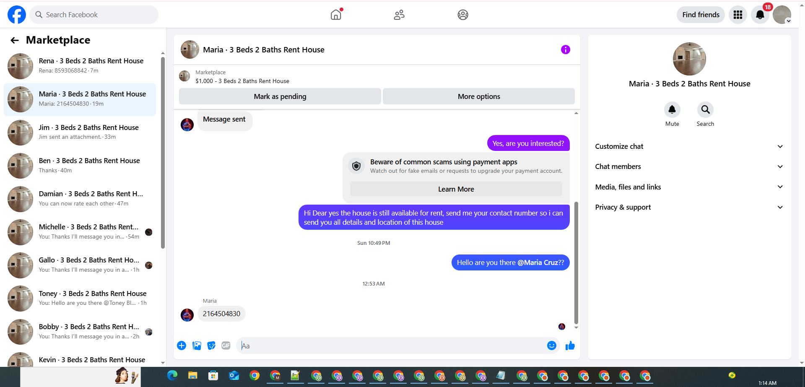Click the purple conversation info icon

coord(566,49)
